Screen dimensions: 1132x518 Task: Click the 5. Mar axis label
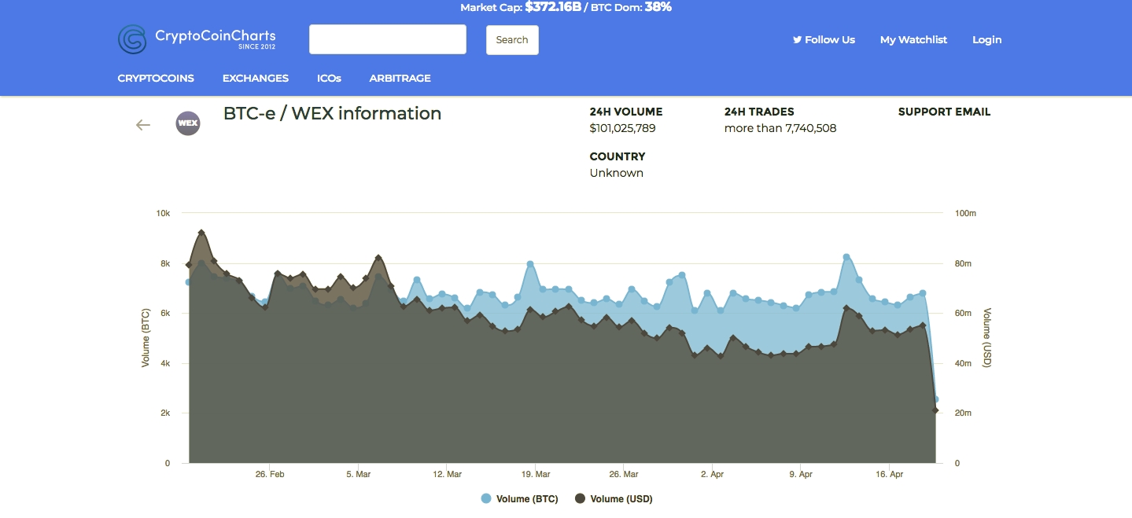(x=358, y=475)
